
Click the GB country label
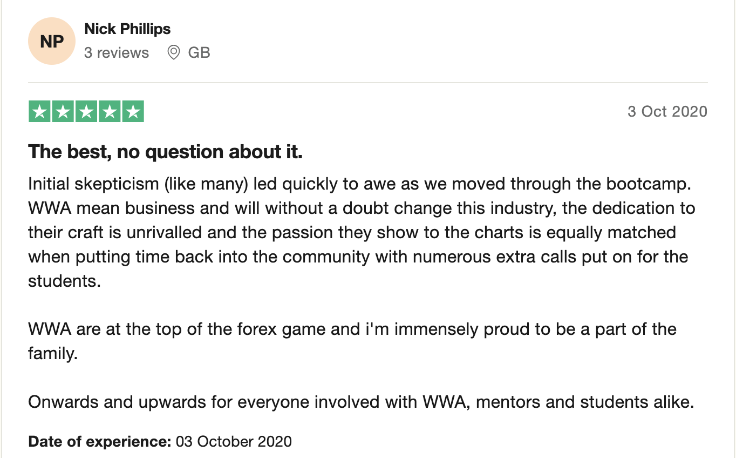(199, 53)
